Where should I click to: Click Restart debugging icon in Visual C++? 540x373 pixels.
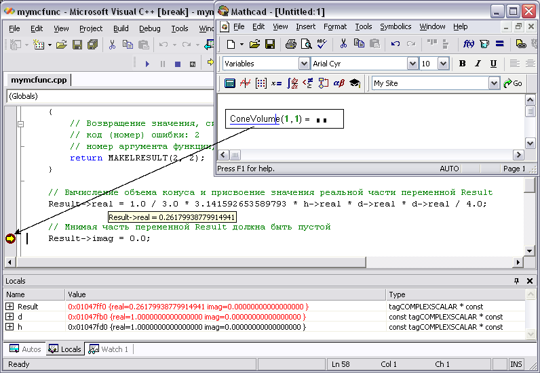click(x=193, y=64)
